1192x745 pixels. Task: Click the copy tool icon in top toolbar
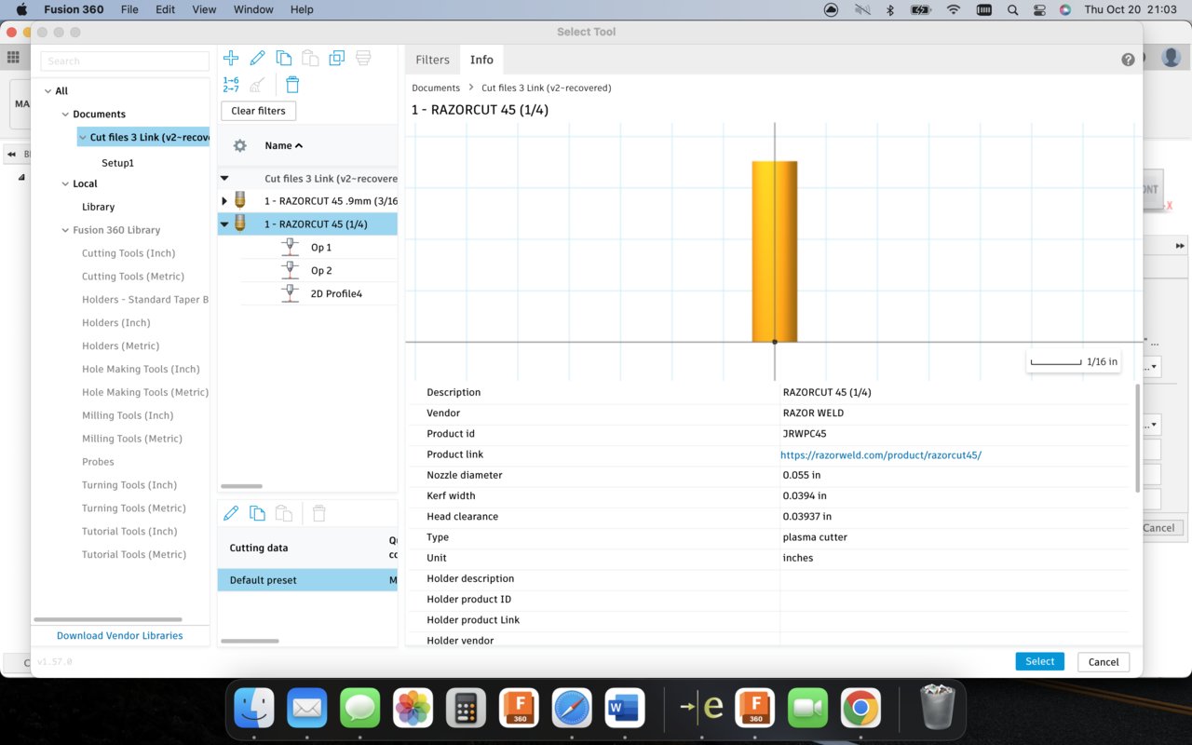pyautogui.click(x=284, y=59)
